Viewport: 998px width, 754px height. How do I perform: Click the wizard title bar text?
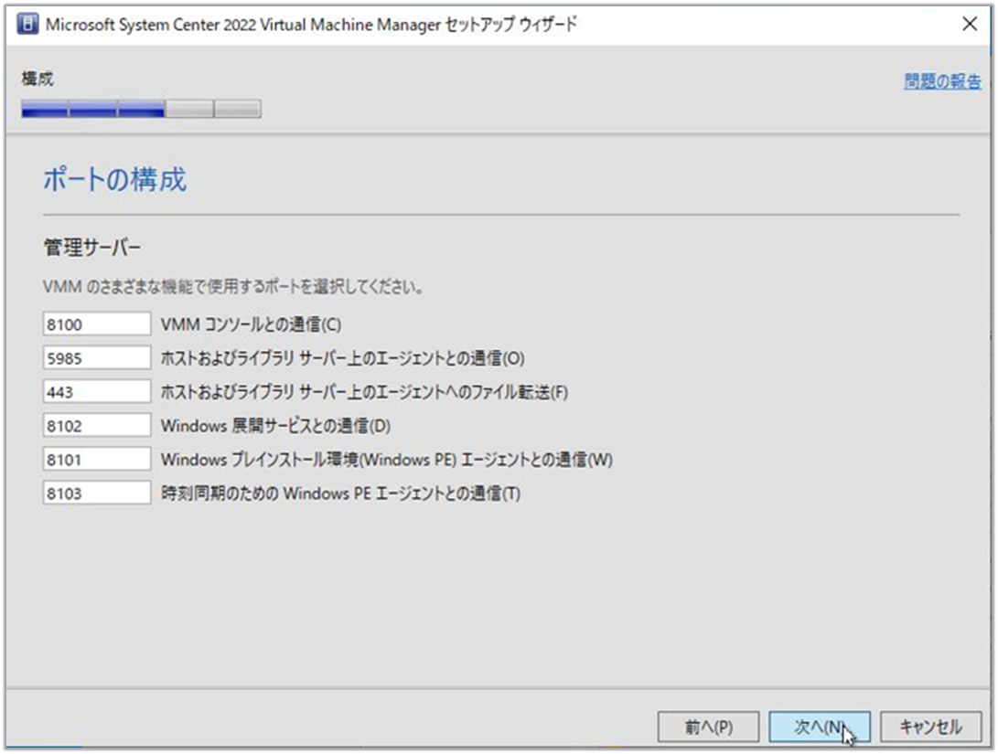(316, 25)
